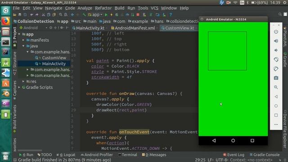Click the src breadcrumb in navigation bar

click(x=76, y=21)
